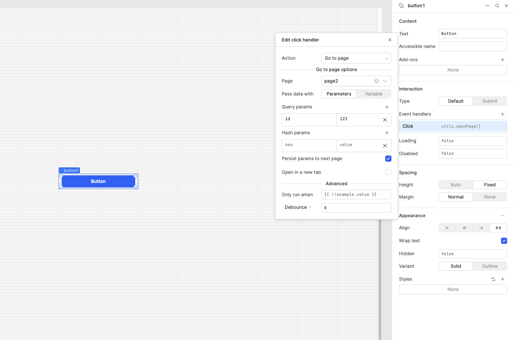Open the Debounce type dropdown
Viewport: 514px width, 340px height.
pos(298,207)
